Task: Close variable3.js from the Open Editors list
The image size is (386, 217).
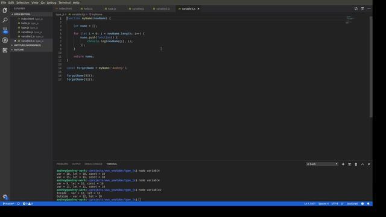Action: click(x=15, y=41)
